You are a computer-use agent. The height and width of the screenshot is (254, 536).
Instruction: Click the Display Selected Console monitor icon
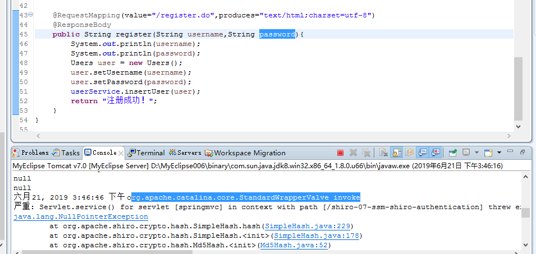click(x=466, y=153)
